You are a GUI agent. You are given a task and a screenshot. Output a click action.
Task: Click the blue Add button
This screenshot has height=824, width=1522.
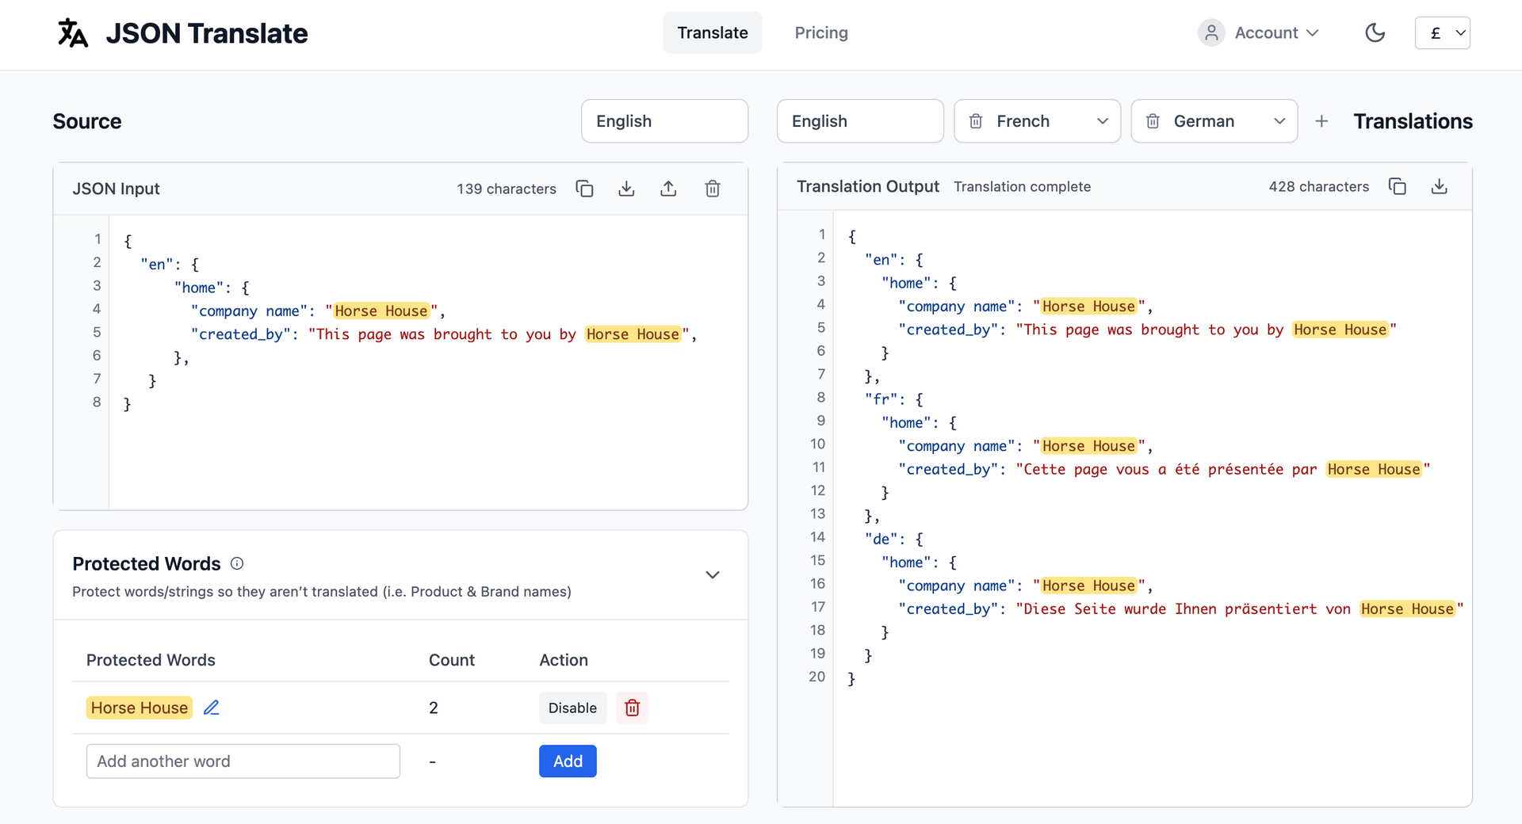pyautogui.click(x=568, y=761)
